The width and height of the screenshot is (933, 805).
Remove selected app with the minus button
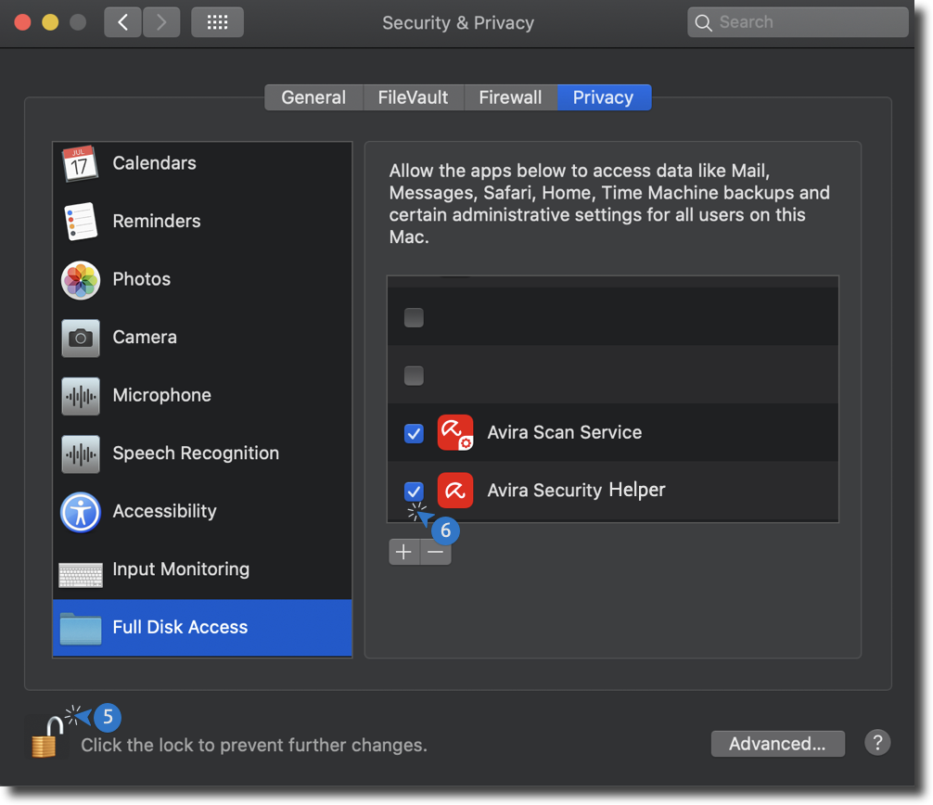pyautogui.click(x=436, y=552)
